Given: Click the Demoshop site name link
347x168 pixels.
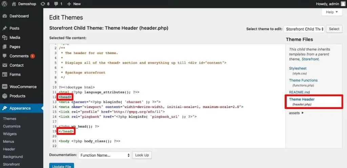Looking at the screenshot, I should coord(27,4).
